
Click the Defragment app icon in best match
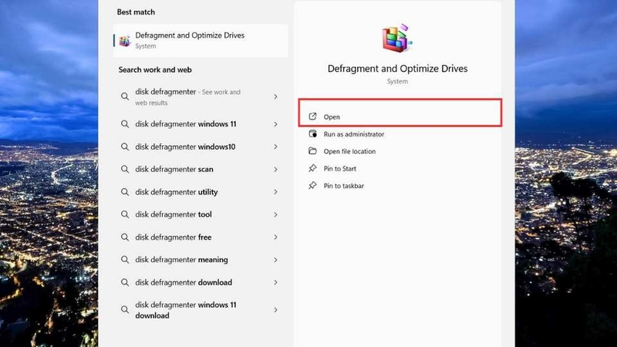pyautogui.click(x=125, y=41)
